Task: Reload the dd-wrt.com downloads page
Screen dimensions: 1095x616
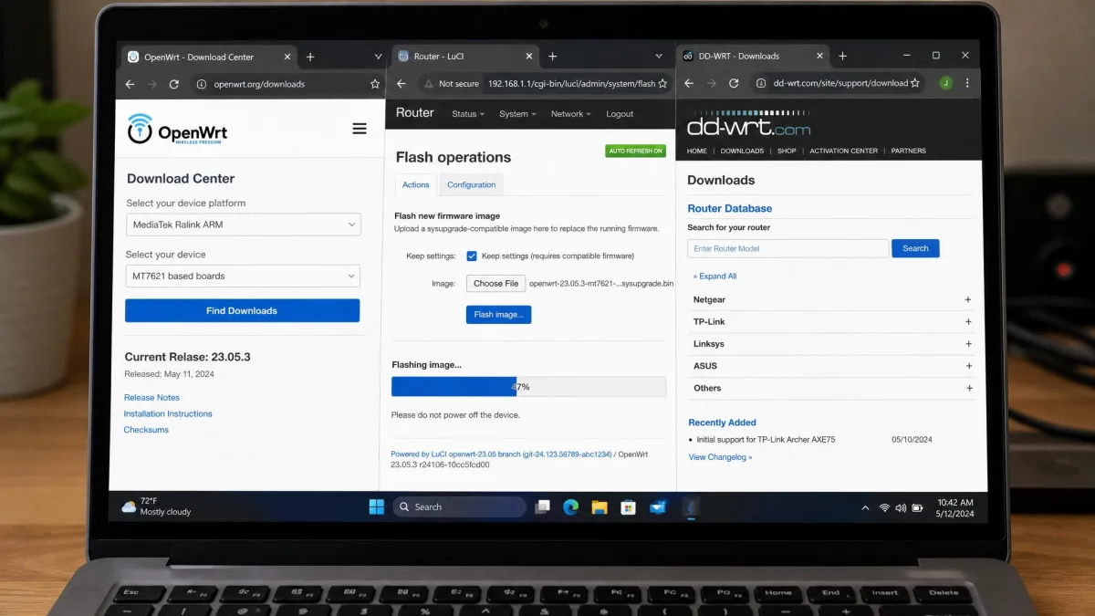Action: pos(734,83)
